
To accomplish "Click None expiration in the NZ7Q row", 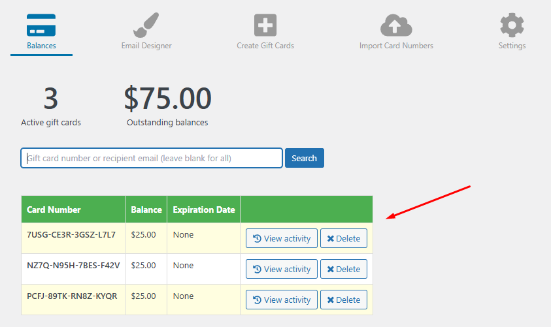I will (x=183, y=265).
